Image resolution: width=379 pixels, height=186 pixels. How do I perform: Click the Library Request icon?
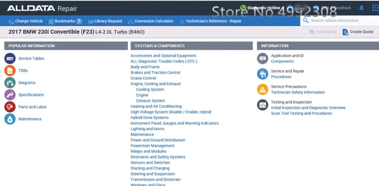click(x=90, y=21)
